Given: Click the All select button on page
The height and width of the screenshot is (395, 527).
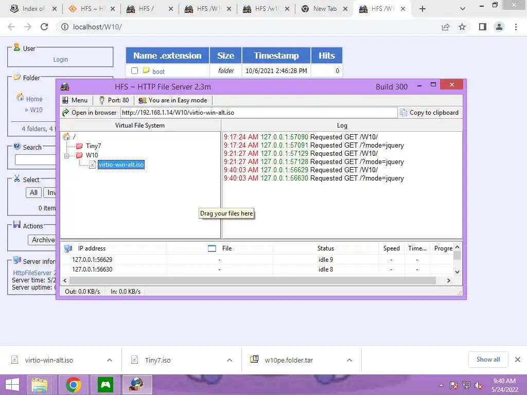Looking at the screenshot, I should 33,193.
